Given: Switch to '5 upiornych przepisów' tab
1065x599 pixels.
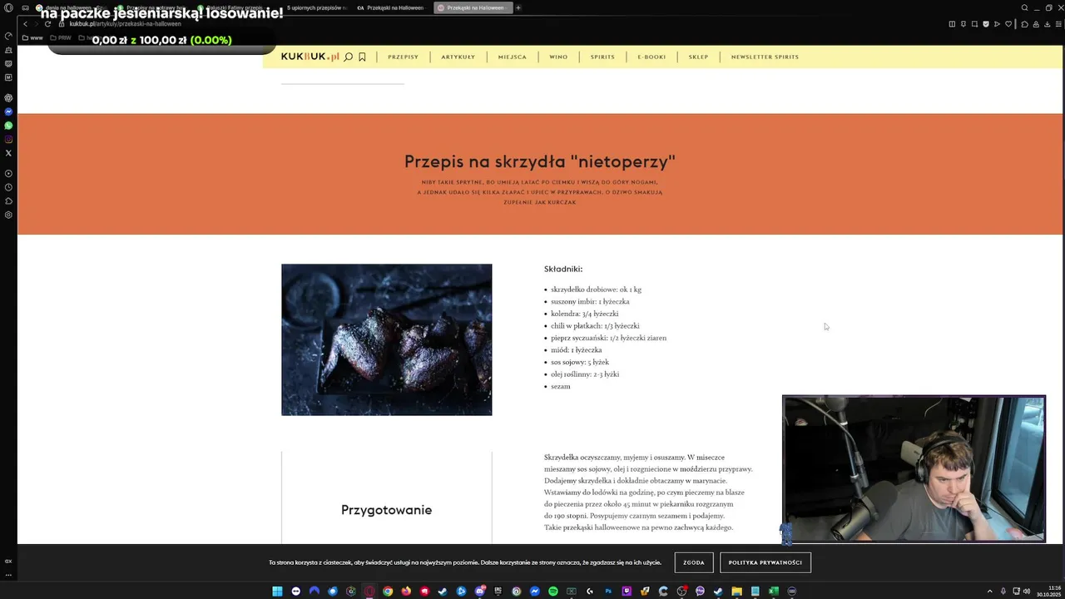Looking at the screenshot, I should (316, 7).
